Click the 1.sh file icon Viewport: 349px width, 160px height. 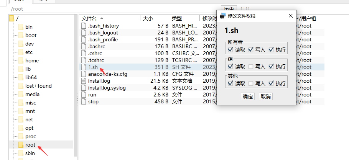[x=84, y=67]
